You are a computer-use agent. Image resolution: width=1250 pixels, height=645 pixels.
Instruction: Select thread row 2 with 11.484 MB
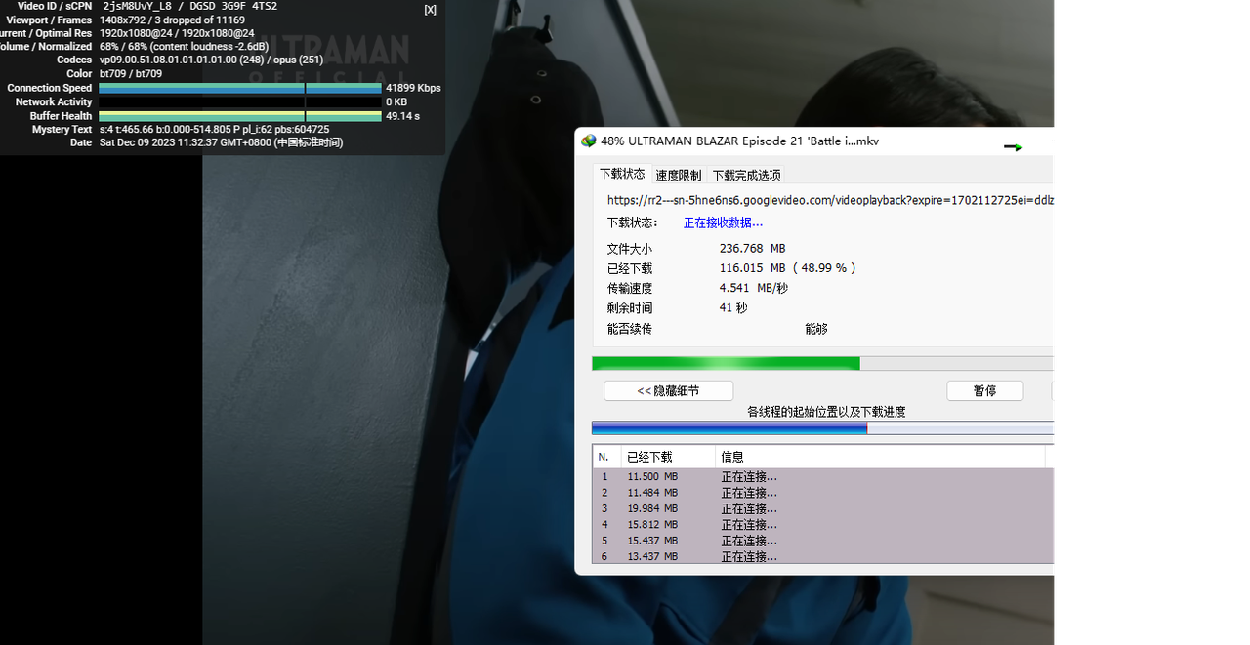click(823, 493)
